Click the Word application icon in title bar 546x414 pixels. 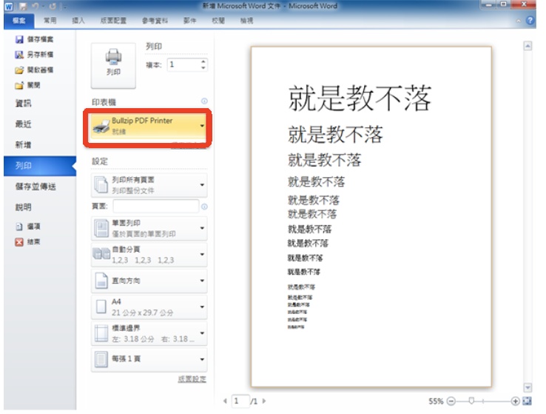point(9,6)
